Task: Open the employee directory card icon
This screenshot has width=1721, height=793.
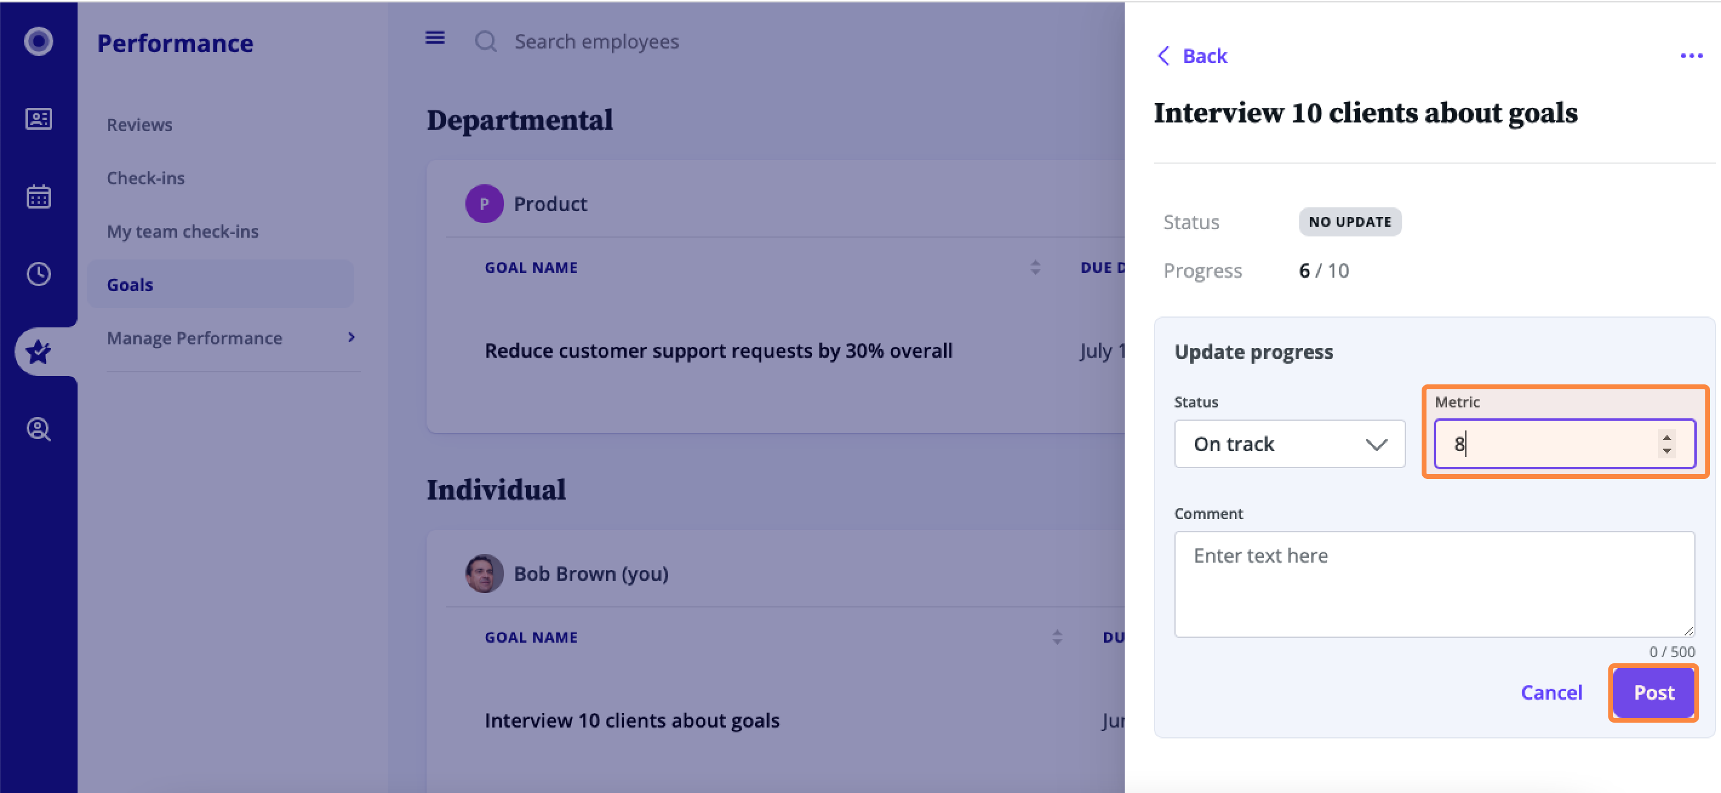Action: [39, 119]
